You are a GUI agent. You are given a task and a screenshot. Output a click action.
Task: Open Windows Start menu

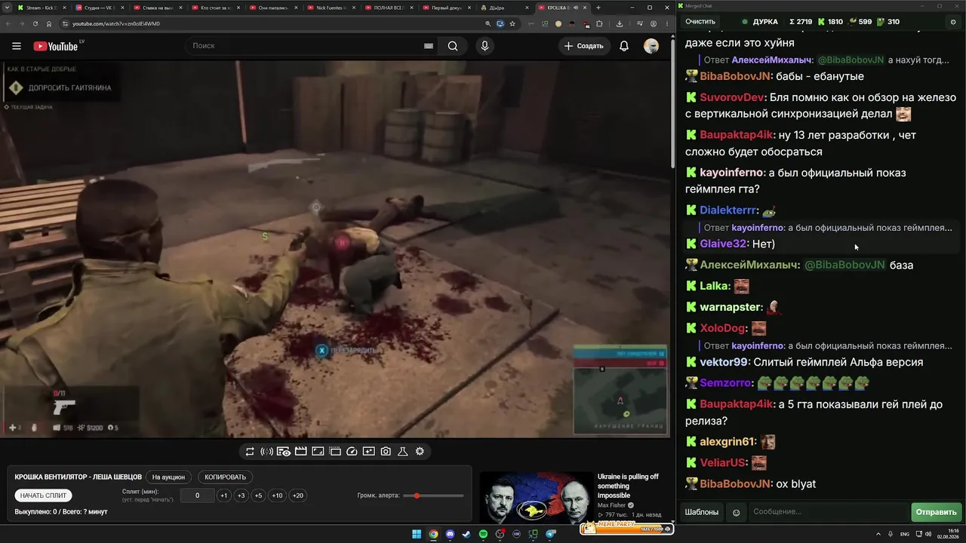tap(417, 535)
